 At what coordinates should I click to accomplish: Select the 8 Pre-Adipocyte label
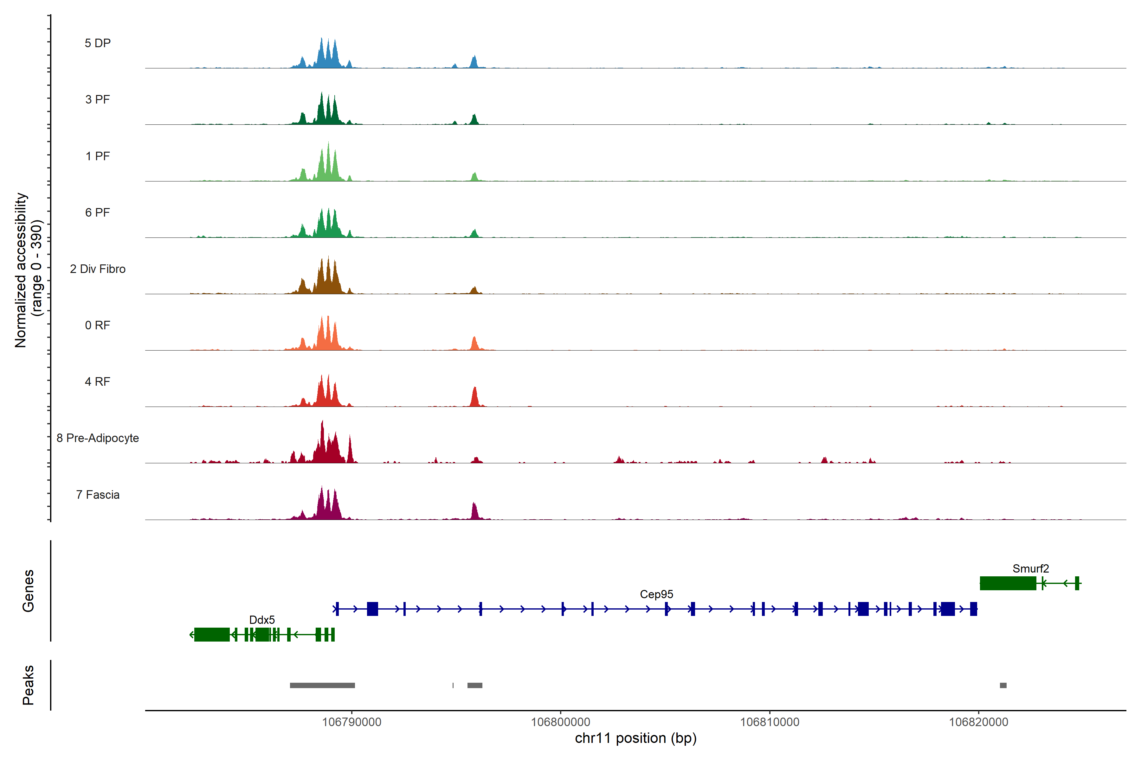98,438
